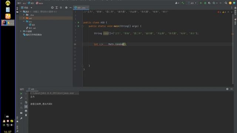The height and width of the screenshot is (133, 237).
Task: Click the yellow circular icon atop taskbar
Action: tap(8, 3)
